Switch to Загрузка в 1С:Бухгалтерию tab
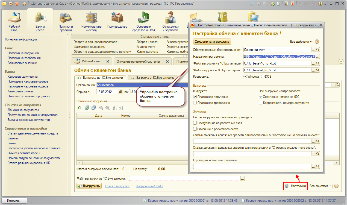 pyautogui.click(x=152, y=78)
